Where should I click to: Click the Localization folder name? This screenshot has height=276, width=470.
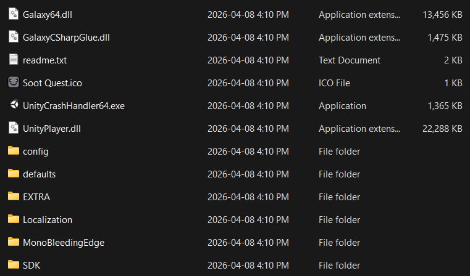[47, 220]
